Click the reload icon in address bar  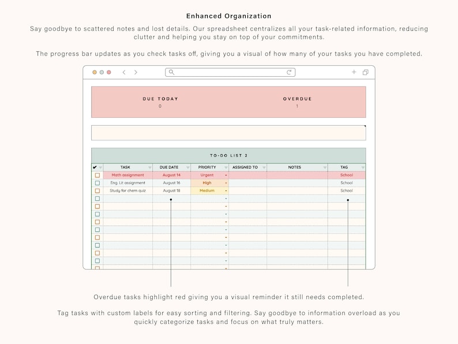[x=289, y=72]
